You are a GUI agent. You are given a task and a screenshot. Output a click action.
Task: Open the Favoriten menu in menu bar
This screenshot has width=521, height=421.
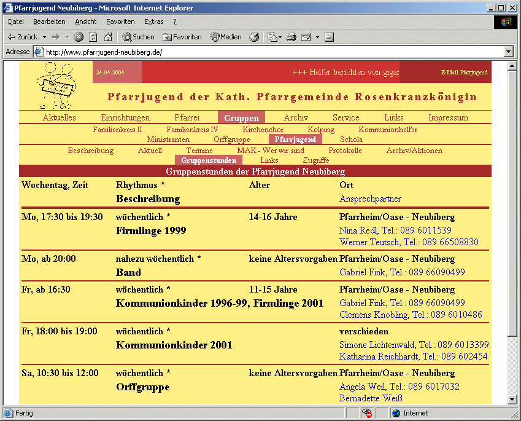[x=120, y=22]
